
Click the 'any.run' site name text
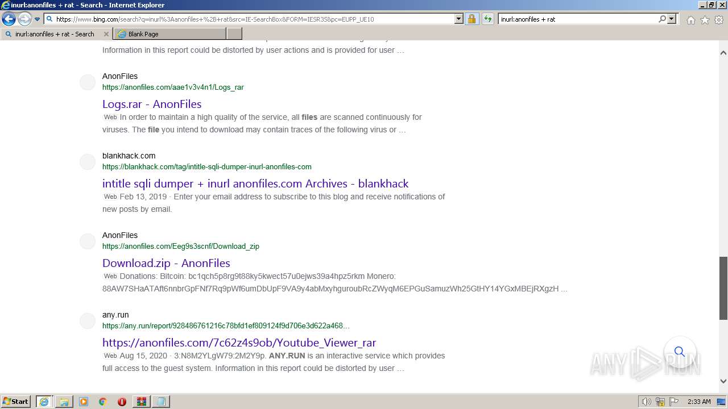point(115,315)
